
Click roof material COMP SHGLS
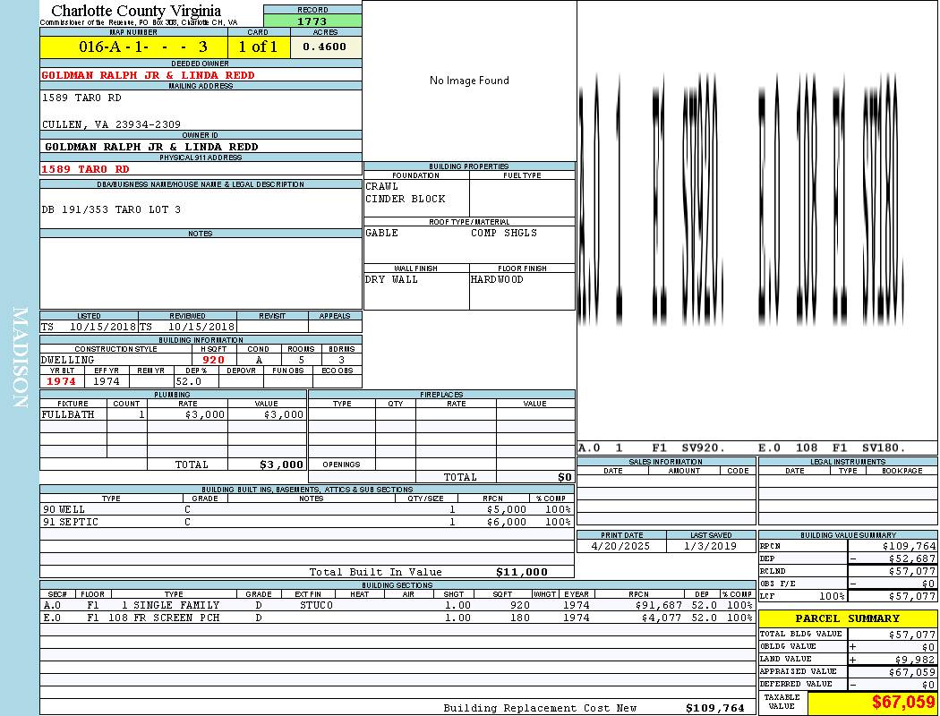(503, 233)
